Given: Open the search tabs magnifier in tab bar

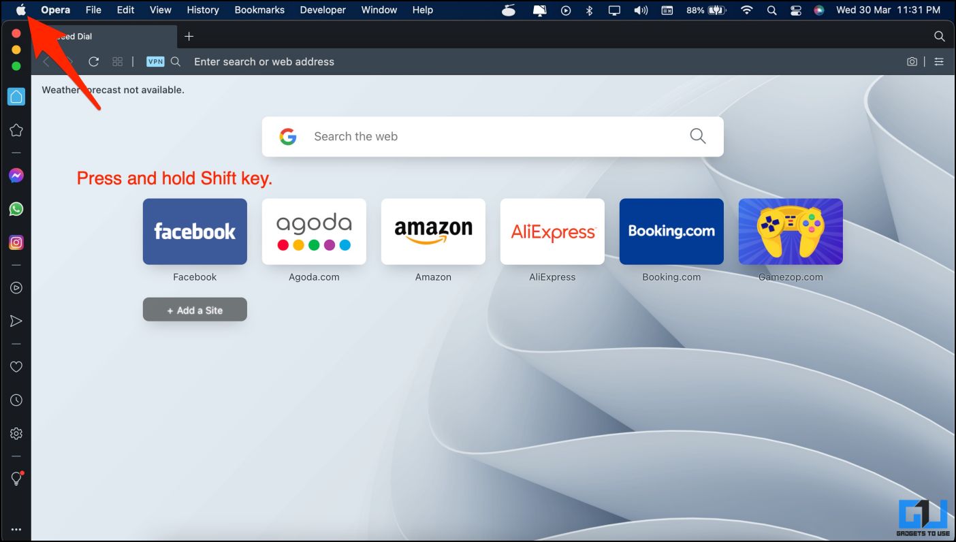Looking at the screenshot, I should (939, 36).
